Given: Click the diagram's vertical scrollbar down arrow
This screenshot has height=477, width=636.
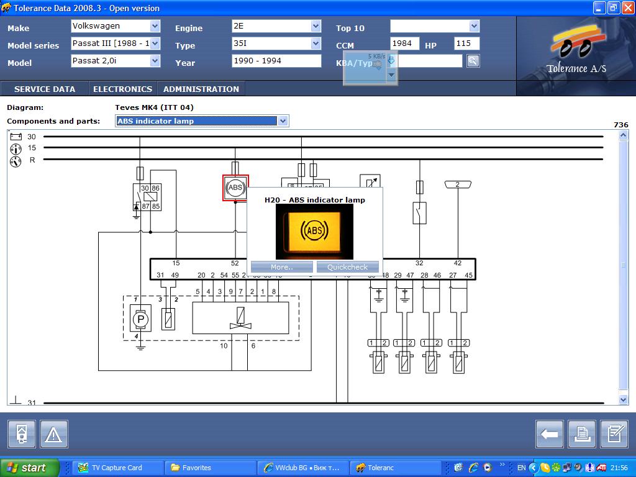Looking at the screenshot, I should tap(624, 400).
